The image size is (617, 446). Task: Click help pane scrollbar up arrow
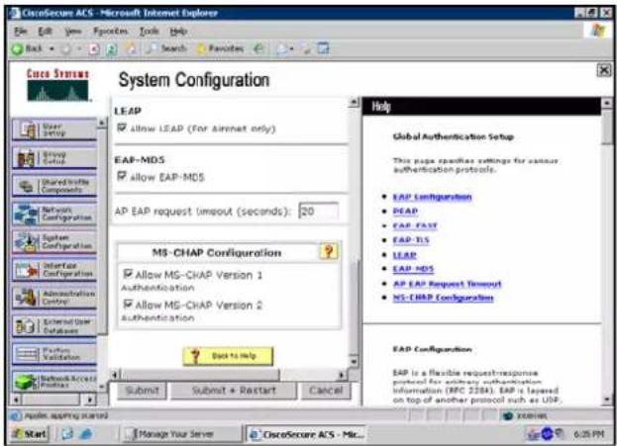click(606, 103)
